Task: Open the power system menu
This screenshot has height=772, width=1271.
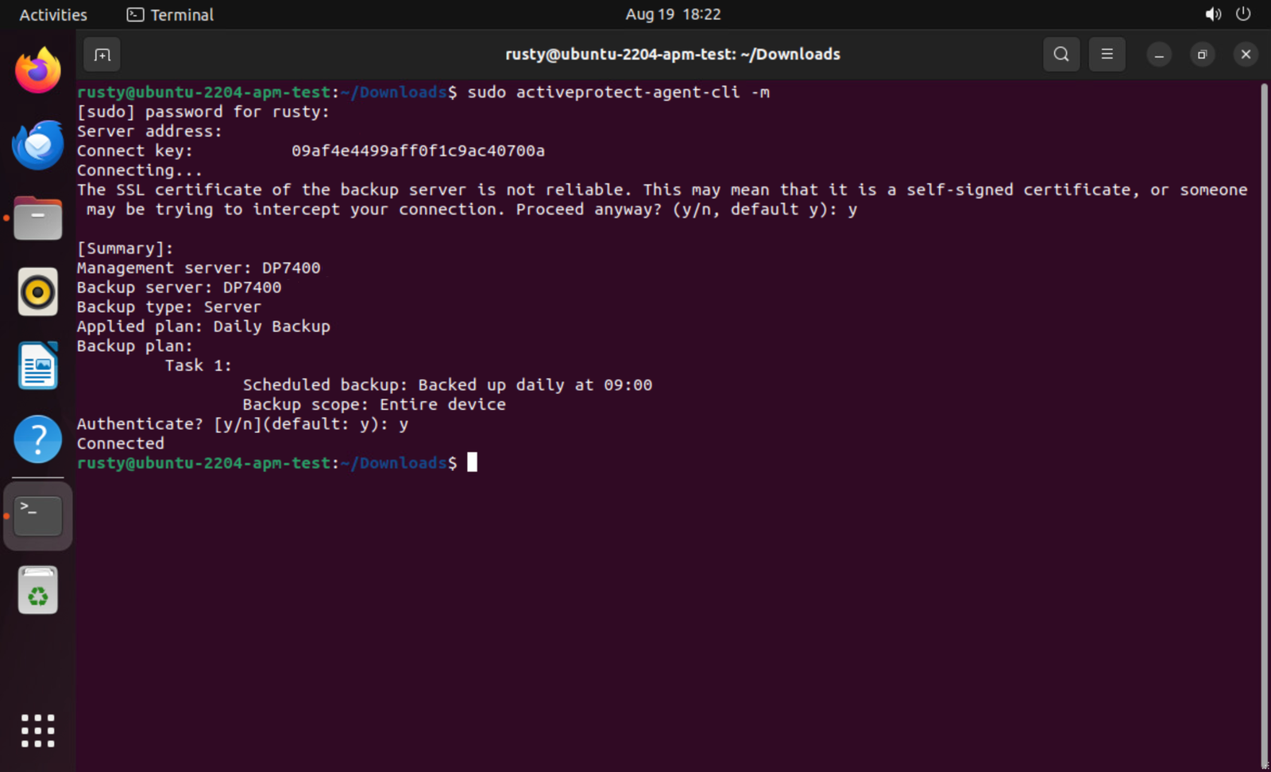Action: coord(1243,14)
